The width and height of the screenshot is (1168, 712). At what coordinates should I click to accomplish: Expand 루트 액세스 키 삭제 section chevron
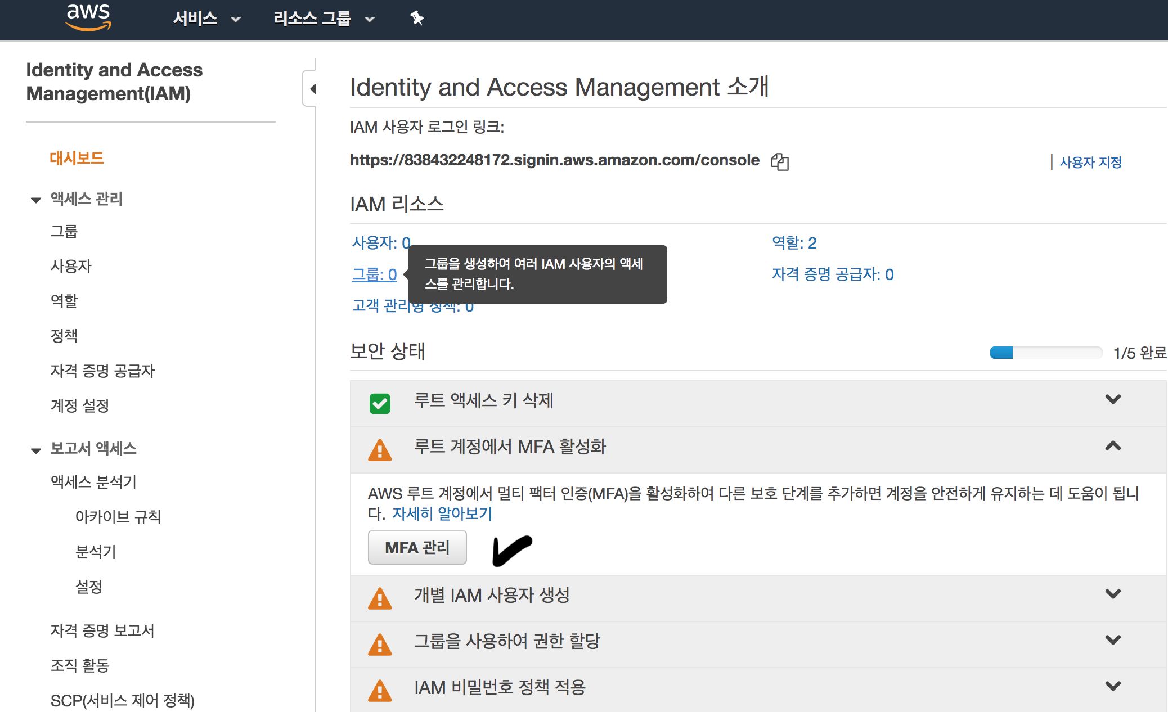pyautogui.click(x=1112, y=399)
